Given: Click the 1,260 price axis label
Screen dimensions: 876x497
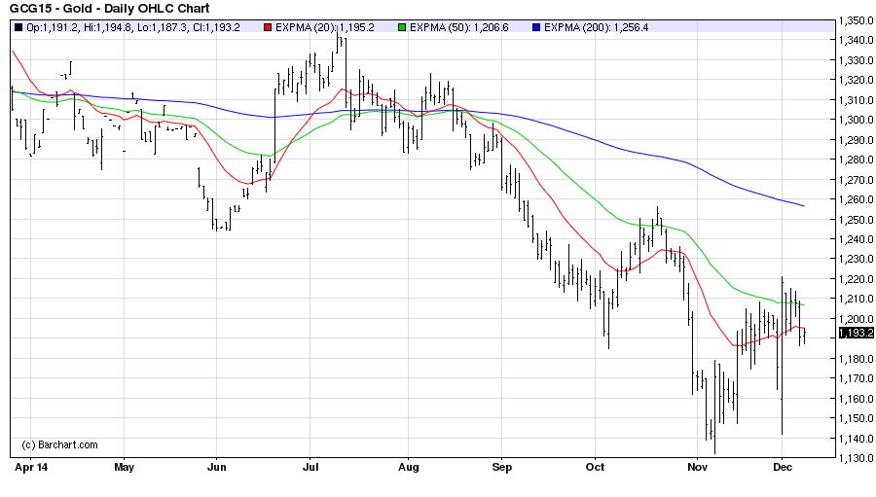Looking at the screenshot, I should (855, 199).
